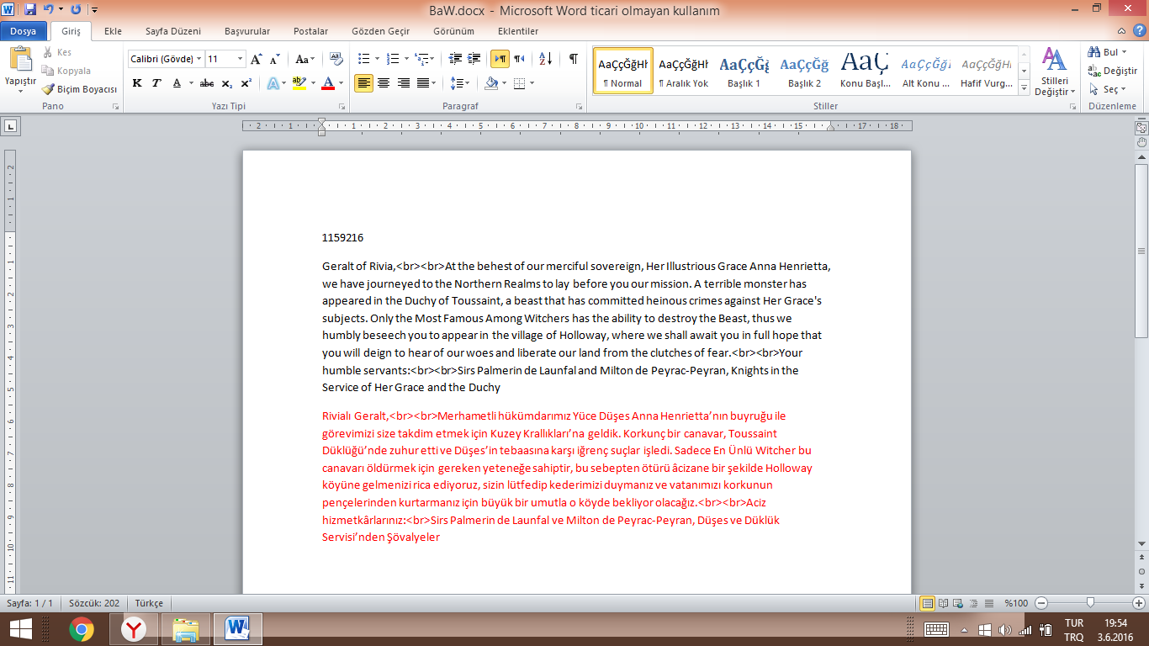This screenshot has height=646, width=1149.
Task: Toggle justify alignment
Action: [x=423, y=83]
